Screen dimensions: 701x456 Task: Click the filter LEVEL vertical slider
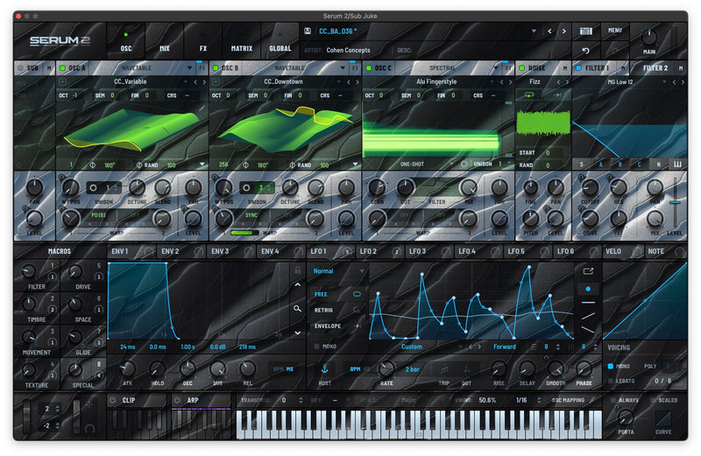(x=675, y=203)
